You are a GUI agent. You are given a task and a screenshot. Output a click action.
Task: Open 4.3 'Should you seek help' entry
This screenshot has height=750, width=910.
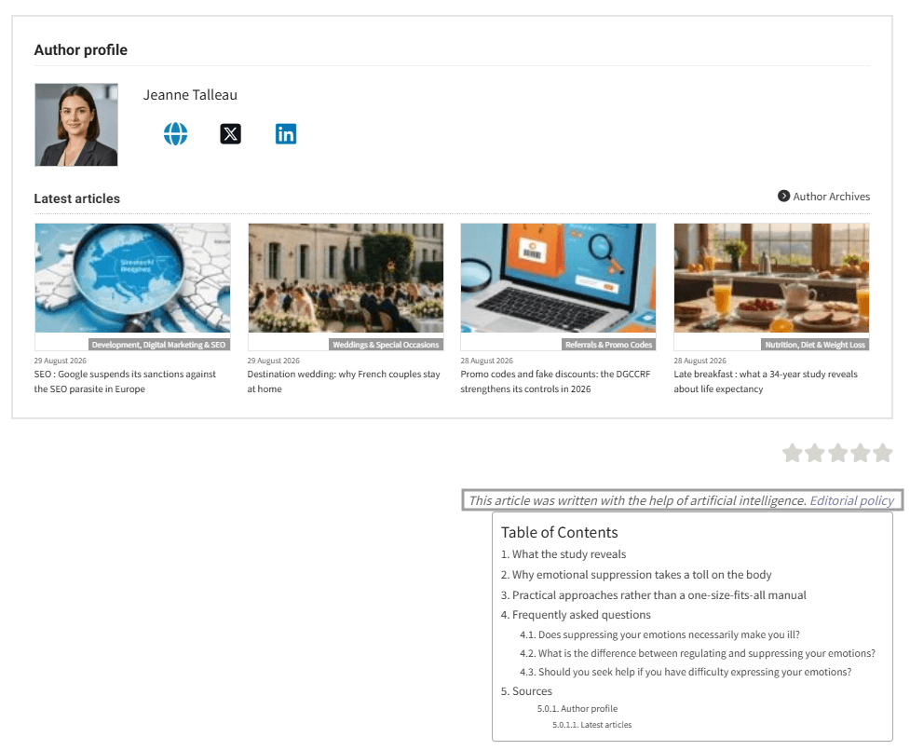686,672
